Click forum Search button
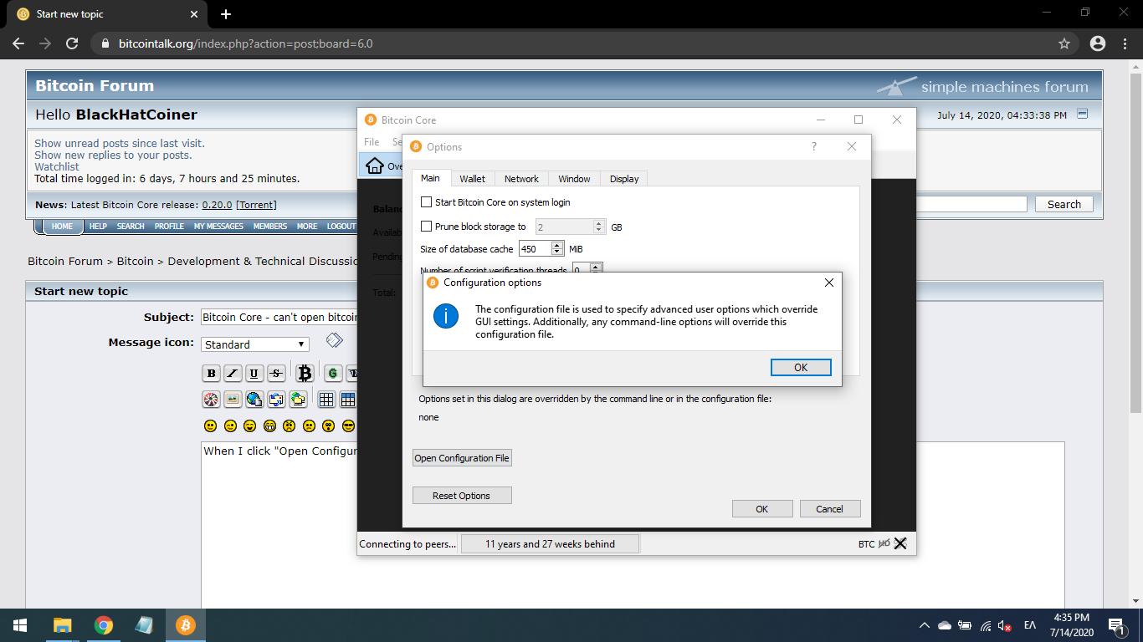1143x642 pixels. coord(1064,204)
